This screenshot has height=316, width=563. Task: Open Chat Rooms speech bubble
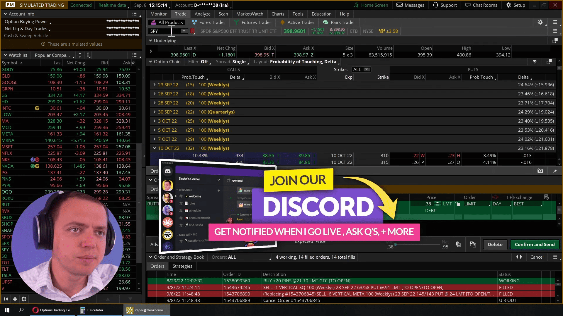point(468,5)
